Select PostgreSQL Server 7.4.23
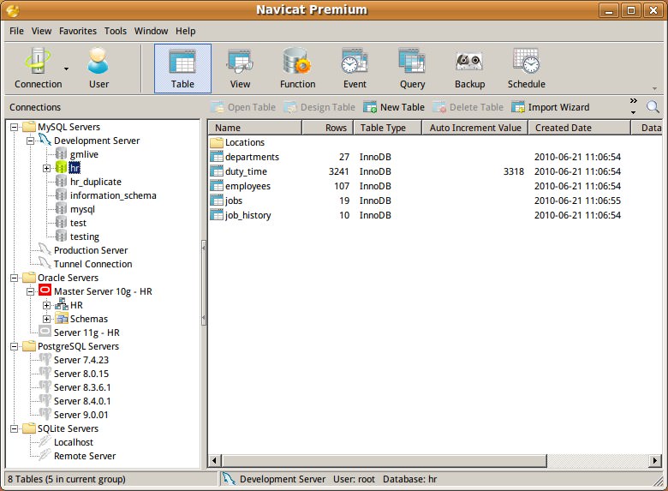Viewport: 668px width, 491px height. tap(81, 360)
